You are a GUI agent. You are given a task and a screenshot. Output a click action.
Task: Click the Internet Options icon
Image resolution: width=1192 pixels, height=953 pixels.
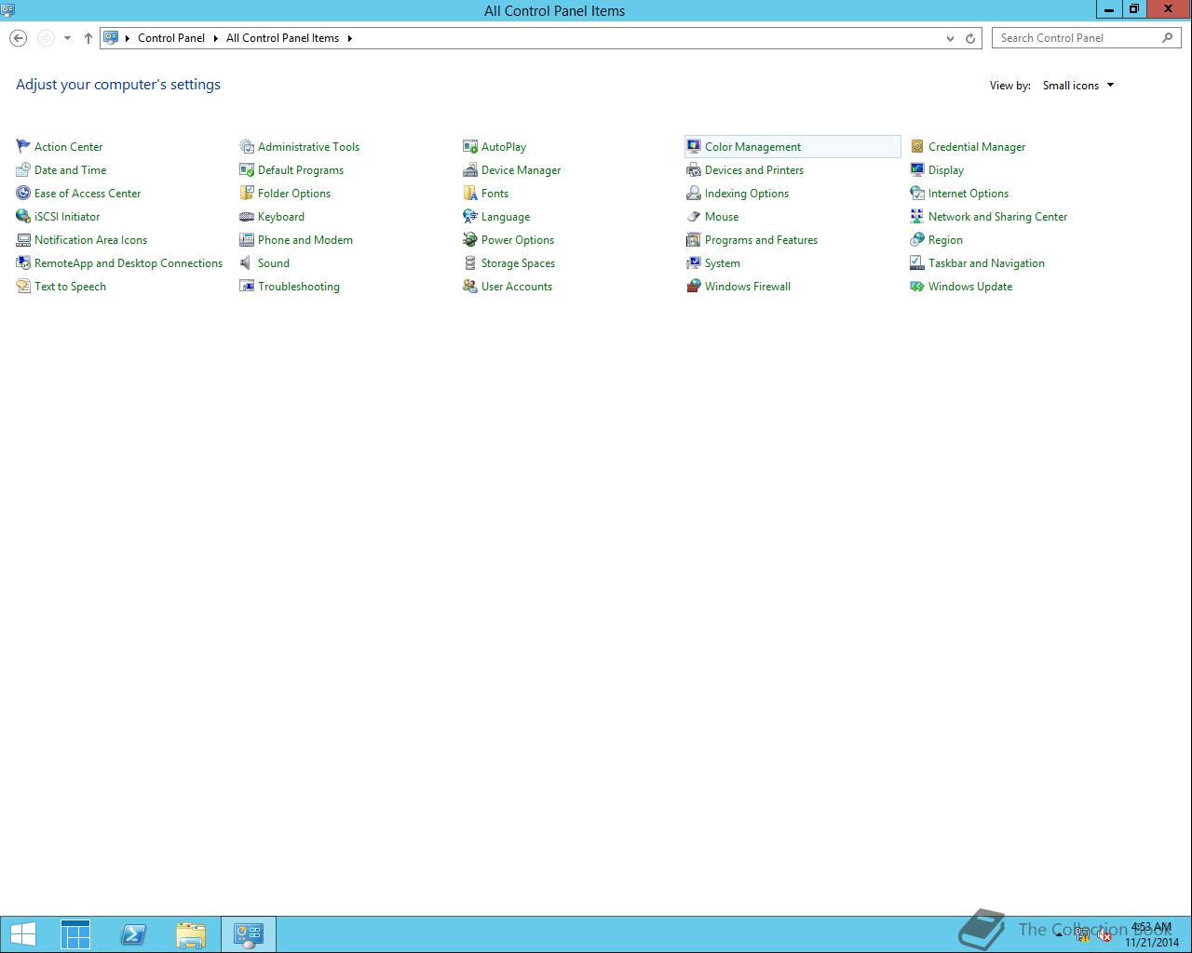click(x=917, y=193)
